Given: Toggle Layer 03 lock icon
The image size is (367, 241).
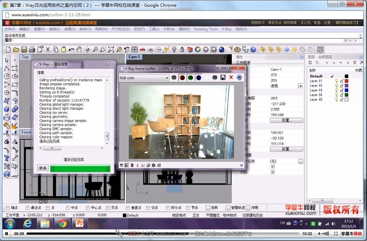Looking at the screenshot, I should tap(342, 90).
